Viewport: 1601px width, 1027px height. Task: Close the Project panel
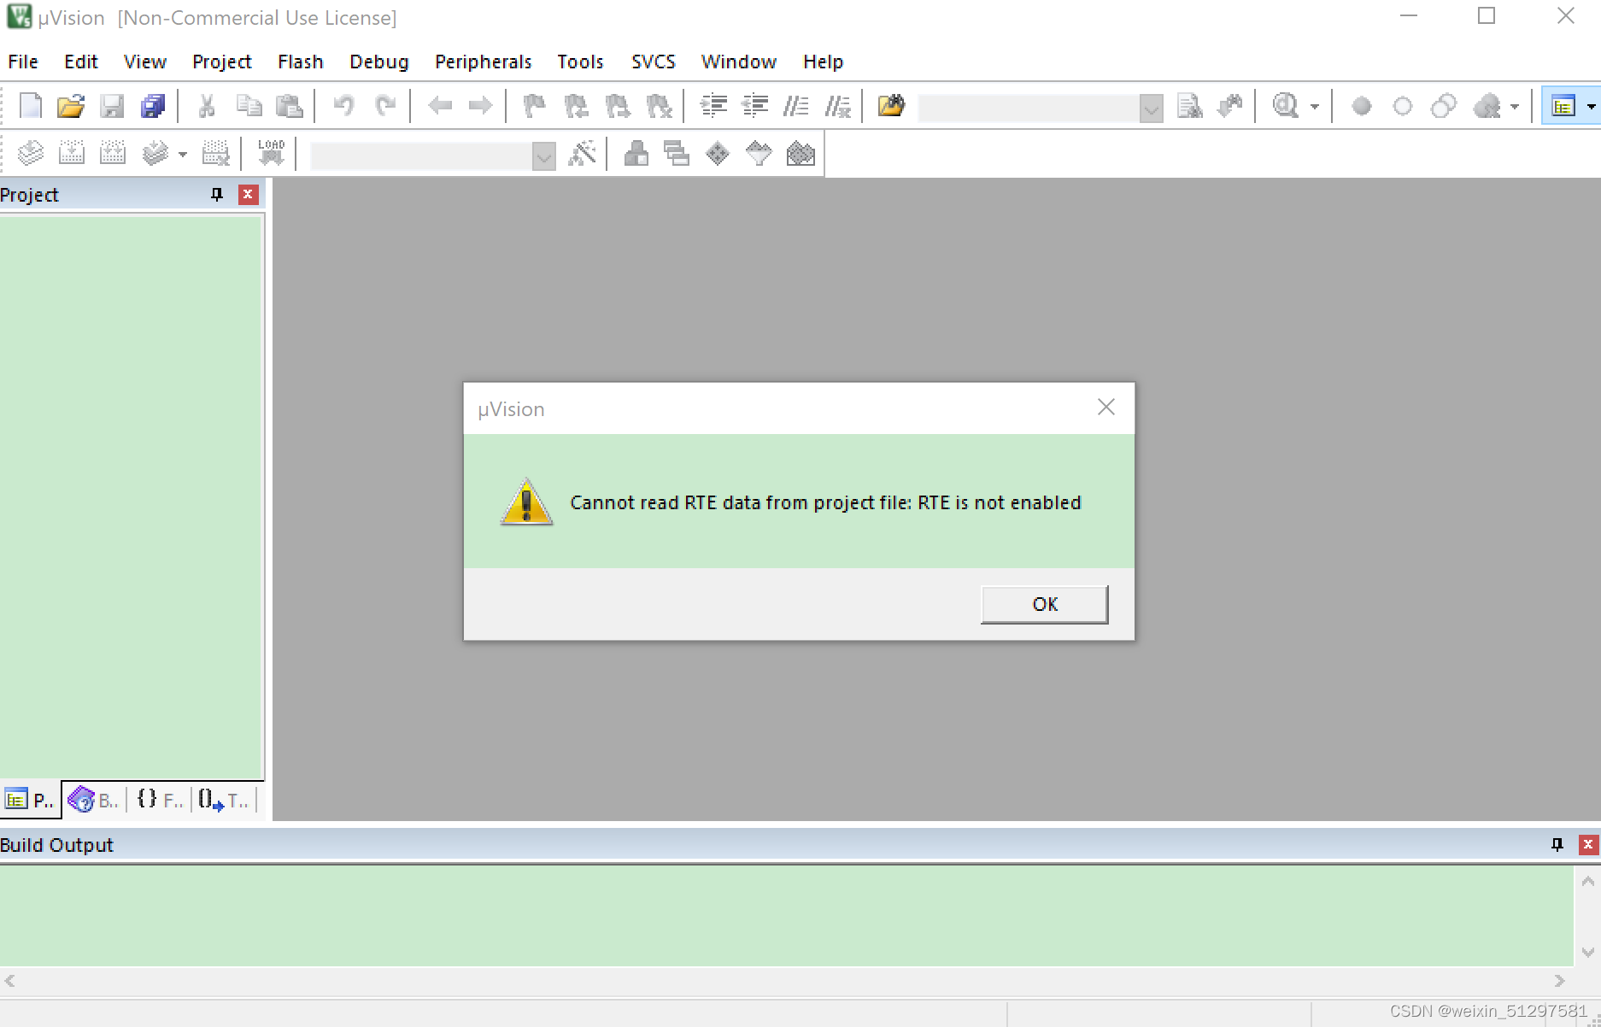point(248,195)
